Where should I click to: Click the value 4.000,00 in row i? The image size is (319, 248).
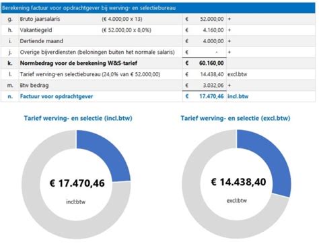click(213, 41)
